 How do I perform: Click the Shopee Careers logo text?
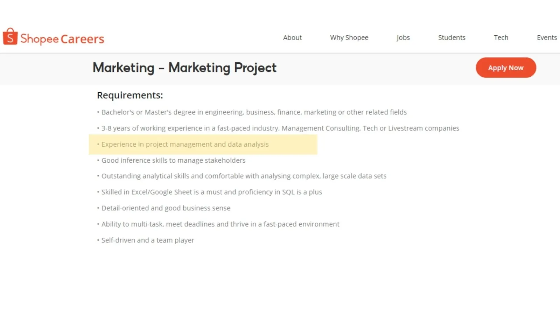[62, 38]
